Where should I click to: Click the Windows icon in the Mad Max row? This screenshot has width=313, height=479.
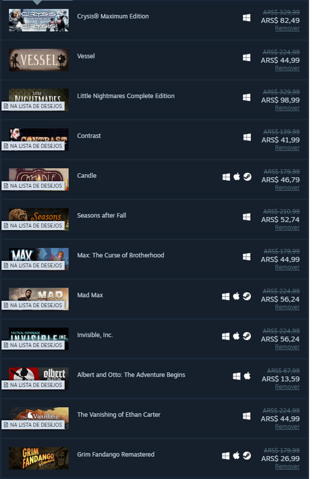(226, 296)
